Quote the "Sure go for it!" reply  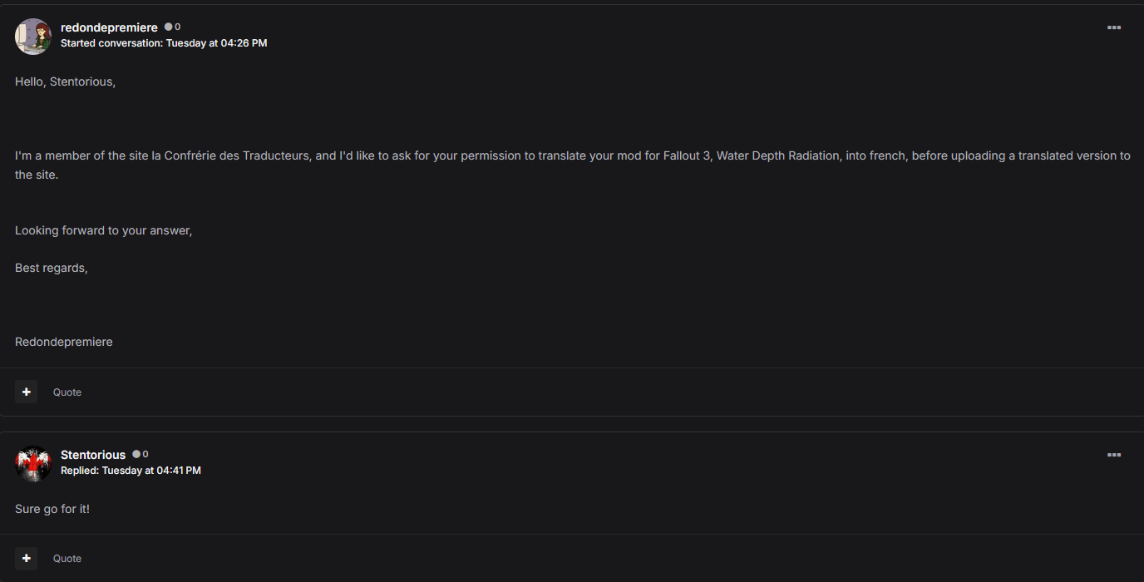point(67,559)
